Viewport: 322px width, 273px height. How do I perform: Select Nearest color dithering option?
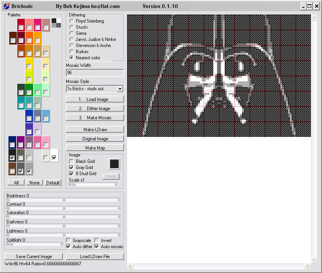click(x=71, y=58)
